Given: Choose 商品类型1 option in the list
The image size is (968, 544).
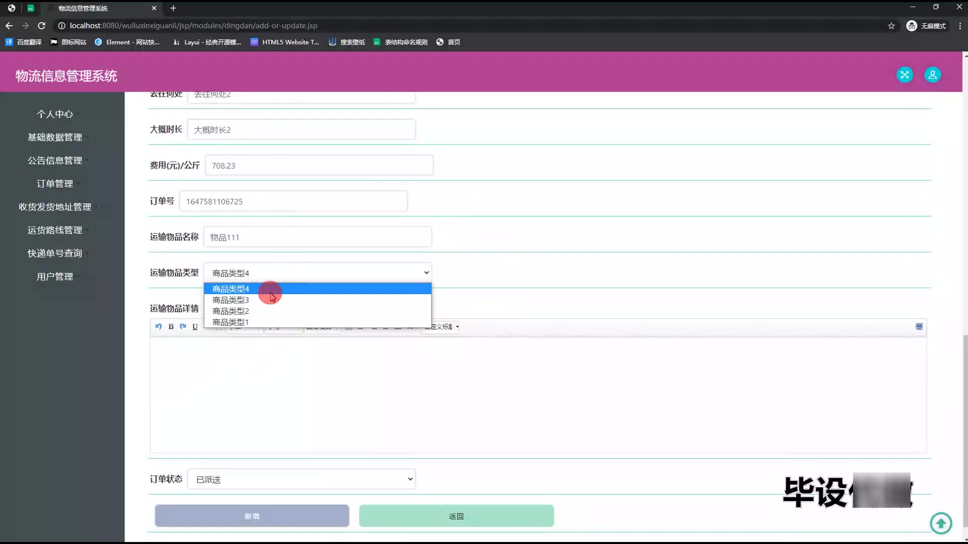Looking at the screenshot, I should [230, 322].
